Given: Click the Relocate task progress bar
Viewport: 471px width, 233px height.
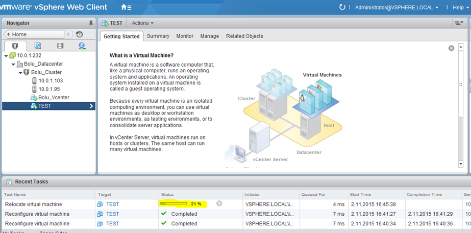Looking at the screenshot, I should click(x=173, y=203).
